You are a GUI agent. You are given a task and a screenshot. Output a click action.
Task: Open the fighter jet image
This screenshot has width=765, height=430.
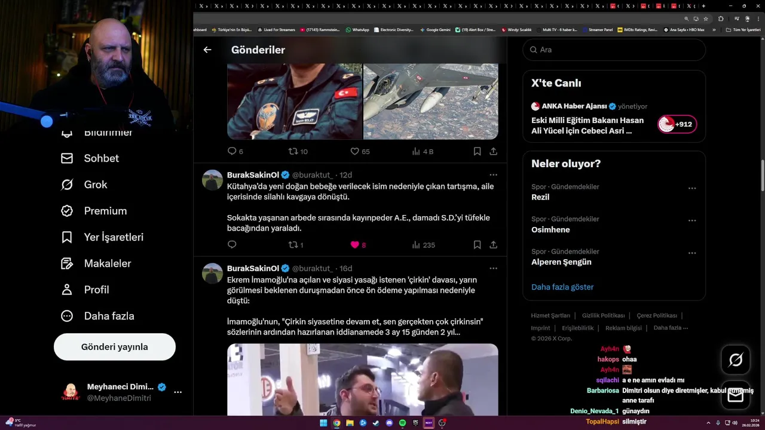(x=431, y=102)
